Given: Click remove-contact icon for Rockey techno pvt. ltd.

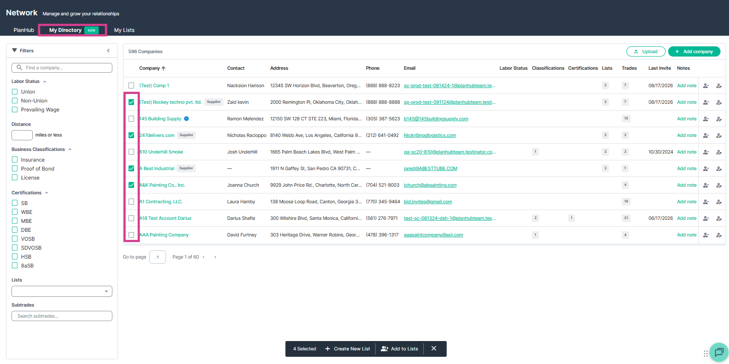Looking at the screenshot, I should pos(706,102).
